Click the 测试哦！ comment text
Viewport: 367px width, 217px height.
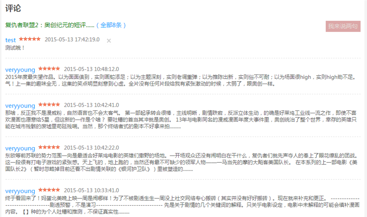pyautogui.click(x=15, y=48)
